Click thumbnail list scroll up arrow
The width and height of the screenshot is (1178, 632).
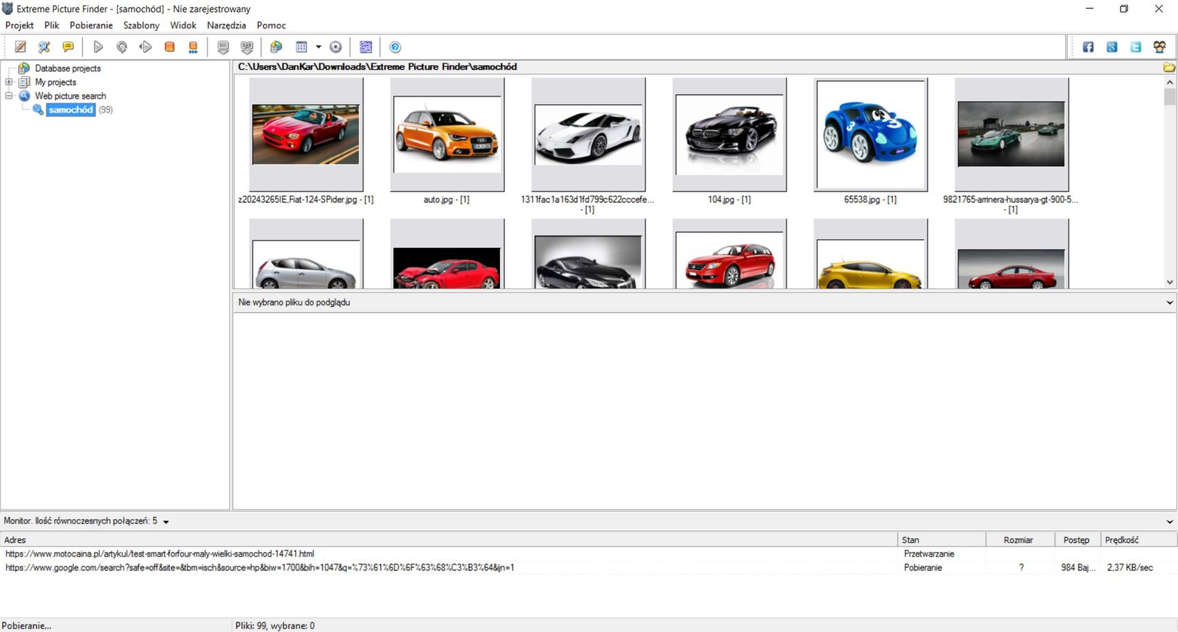1170,81
